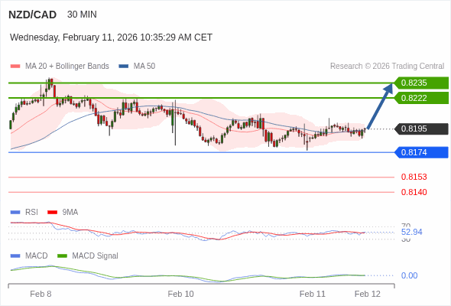Click the RSI legend label
This screenshot has width=451, height=306.
click(31, 212)
